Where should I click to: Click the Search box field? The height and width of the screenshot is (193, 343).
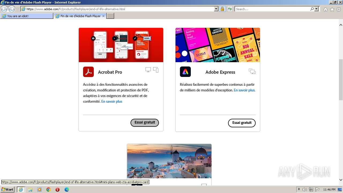pyautogui.click(x=273, y=9)
